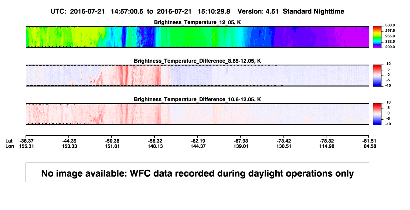Click the longitude value 114.98
This screenshot has height=210, width=410.
pos(326,146)
